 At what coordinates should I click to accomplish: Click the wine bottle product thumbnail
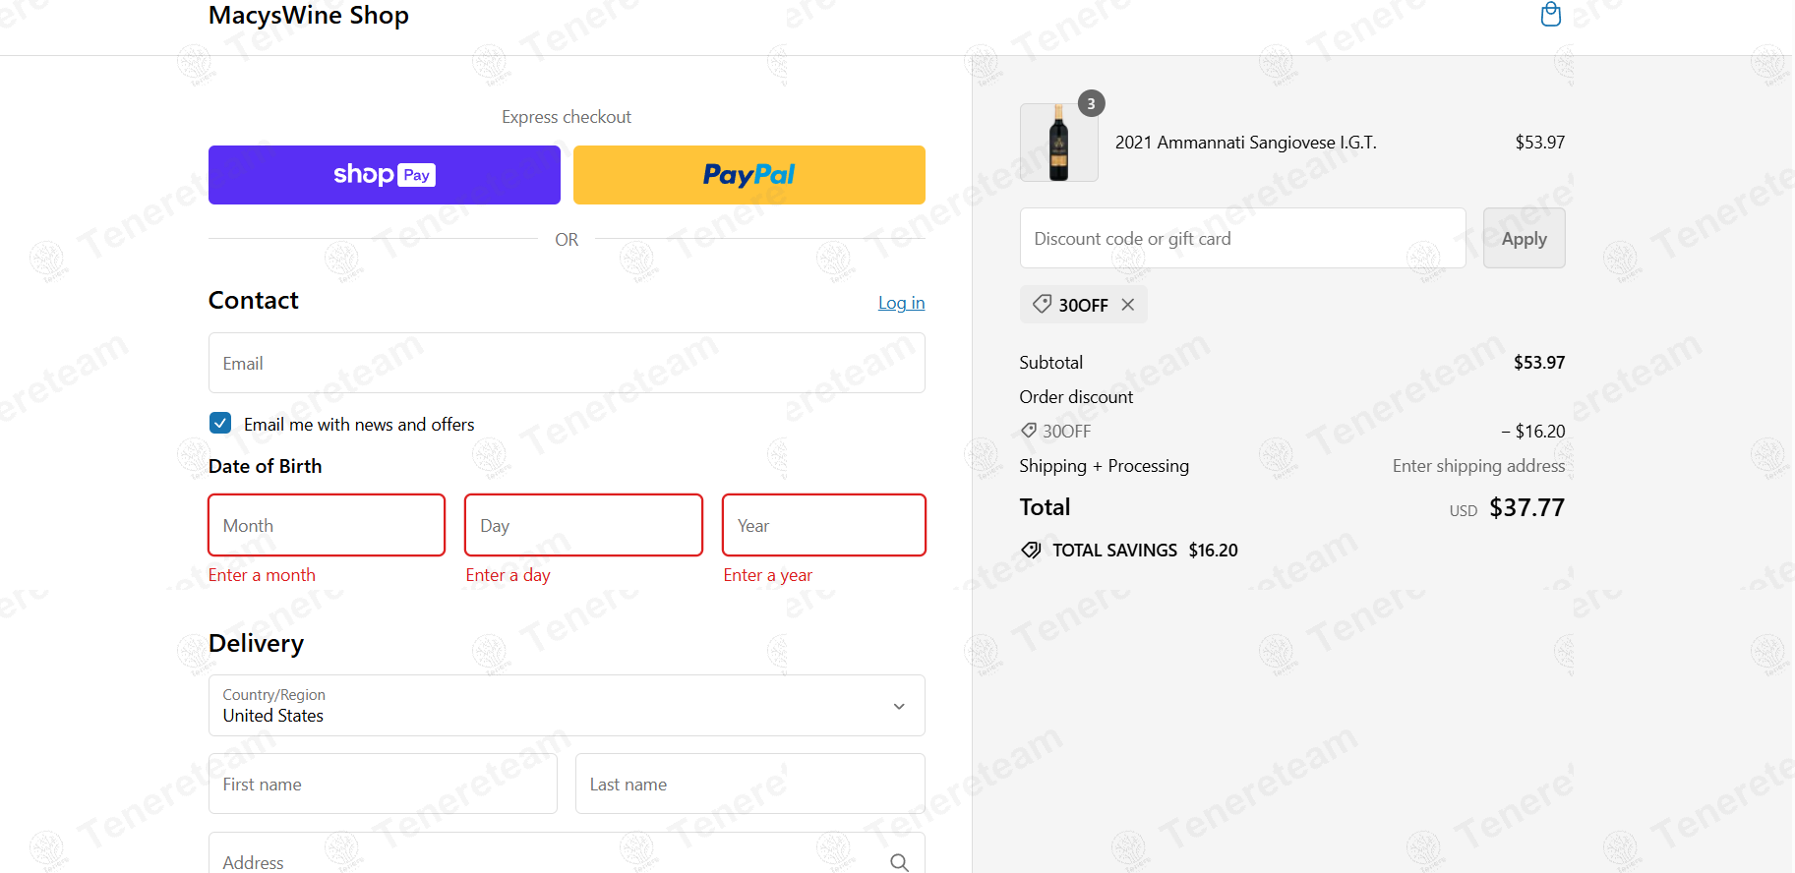pyautogui.click(x=1058, y=143)
